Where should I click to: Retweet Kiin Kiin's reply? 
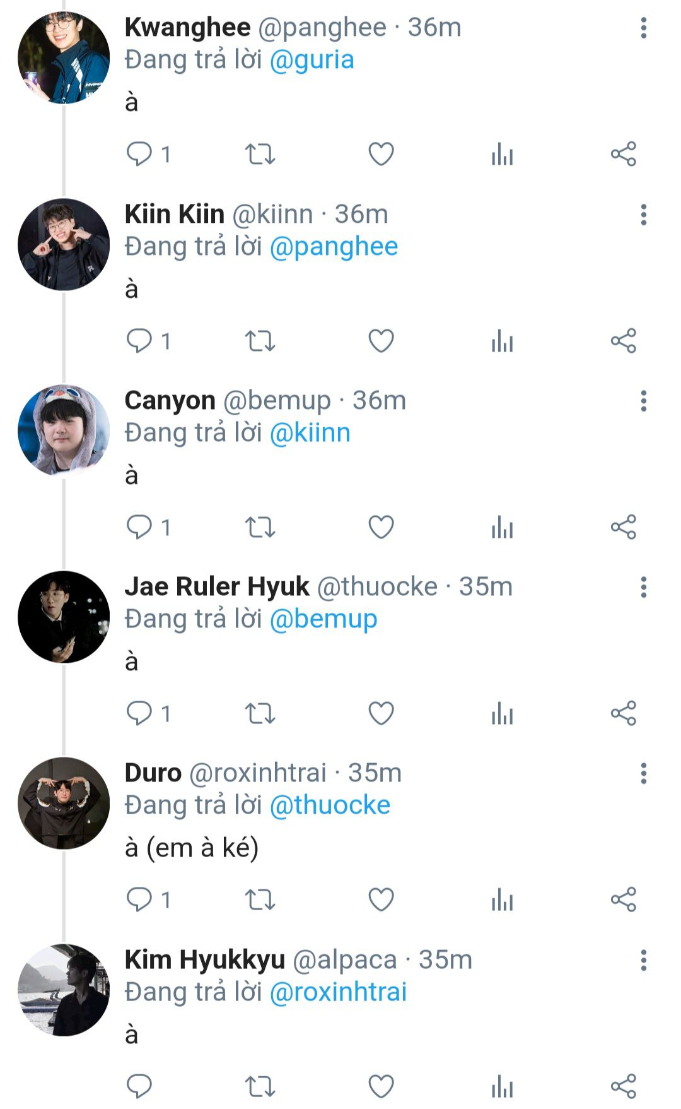(x=260, y=341)
